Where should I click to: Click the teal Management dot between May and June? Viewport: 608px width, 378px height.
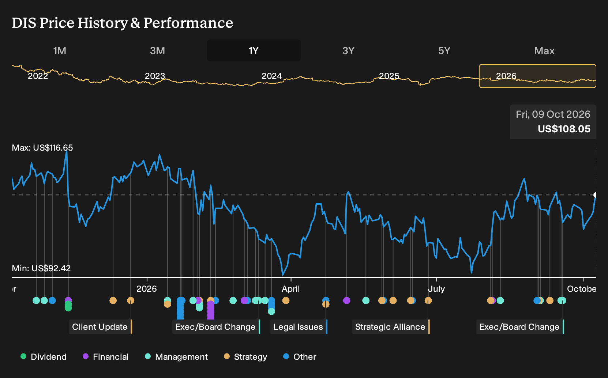click(x=366, y=300)
